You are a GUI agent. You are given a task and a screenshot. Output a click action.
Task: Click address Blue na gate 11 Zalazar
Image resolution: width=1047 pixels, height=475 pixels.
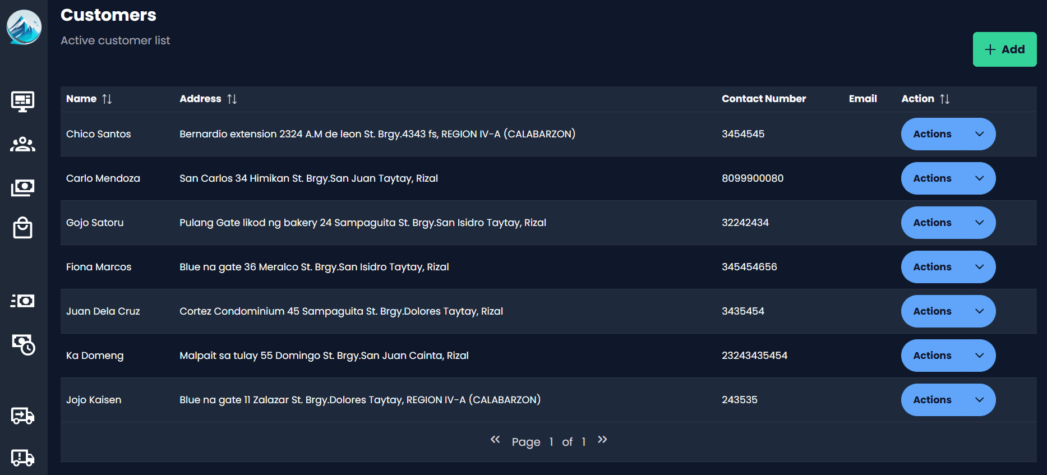360,400
